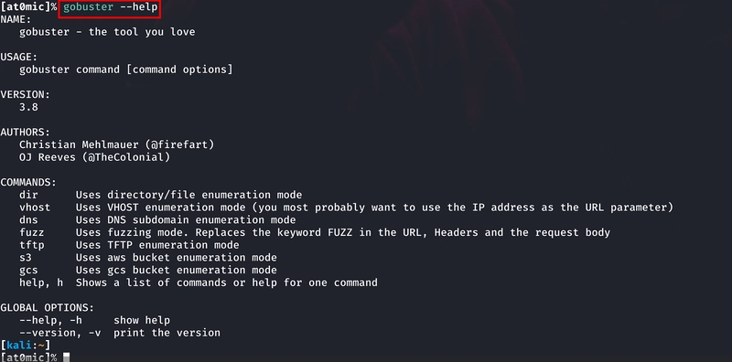Click the 'tftp' command entry
Viewport: 732px width, 362px height.
tap(32, 245)
